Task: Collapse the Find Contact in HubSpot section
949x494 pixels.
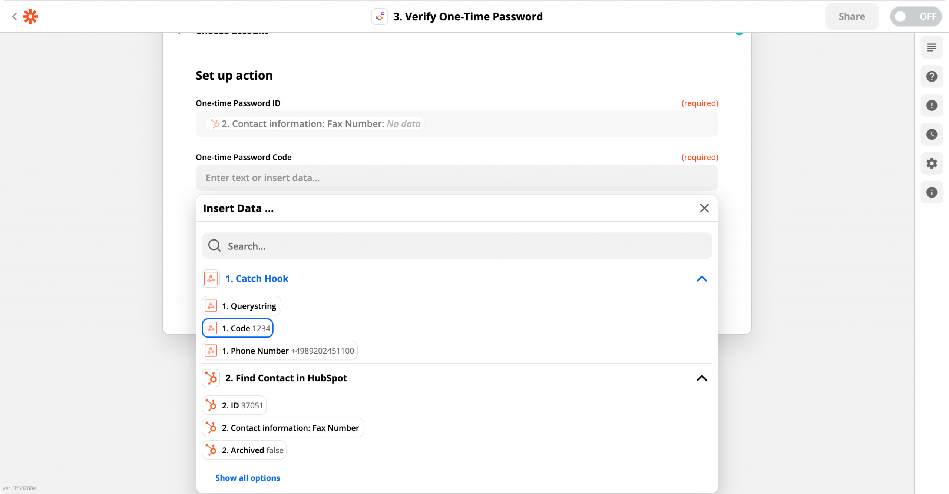Action: point(702,378)
